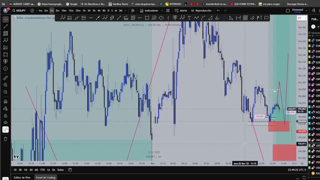Screen dimensions: 320x180
Task: Select the crosshair cursor tool in left sidebar
Action: (5, 19)
